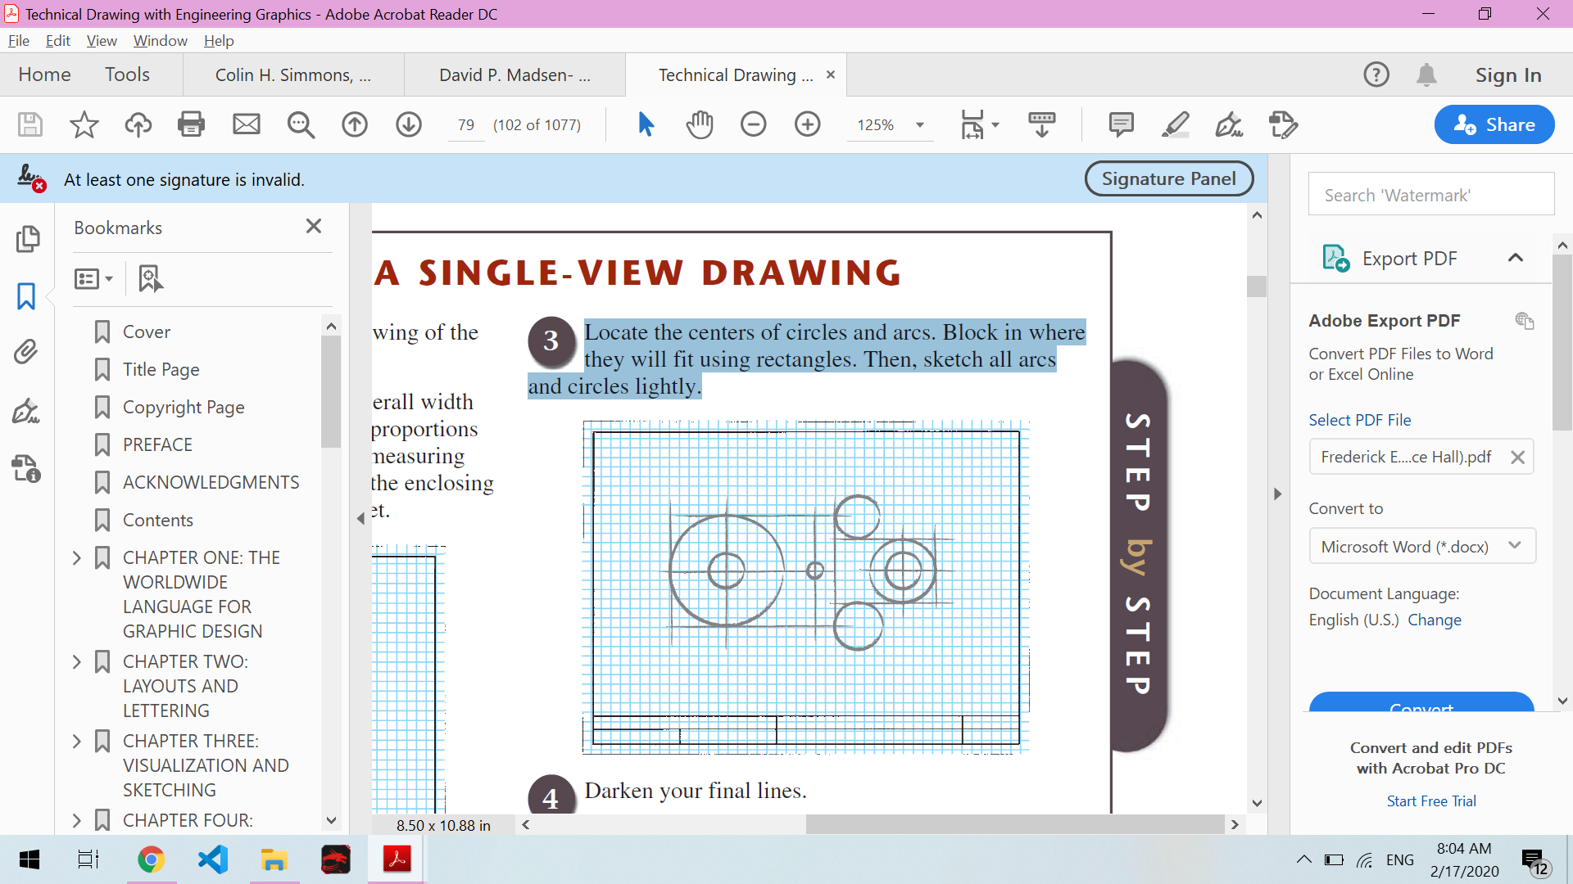Image resolution: width=1573 pixels, height=884 pixels.
Task: Open the Attachments paperclip panel
Action: [26, 352]
